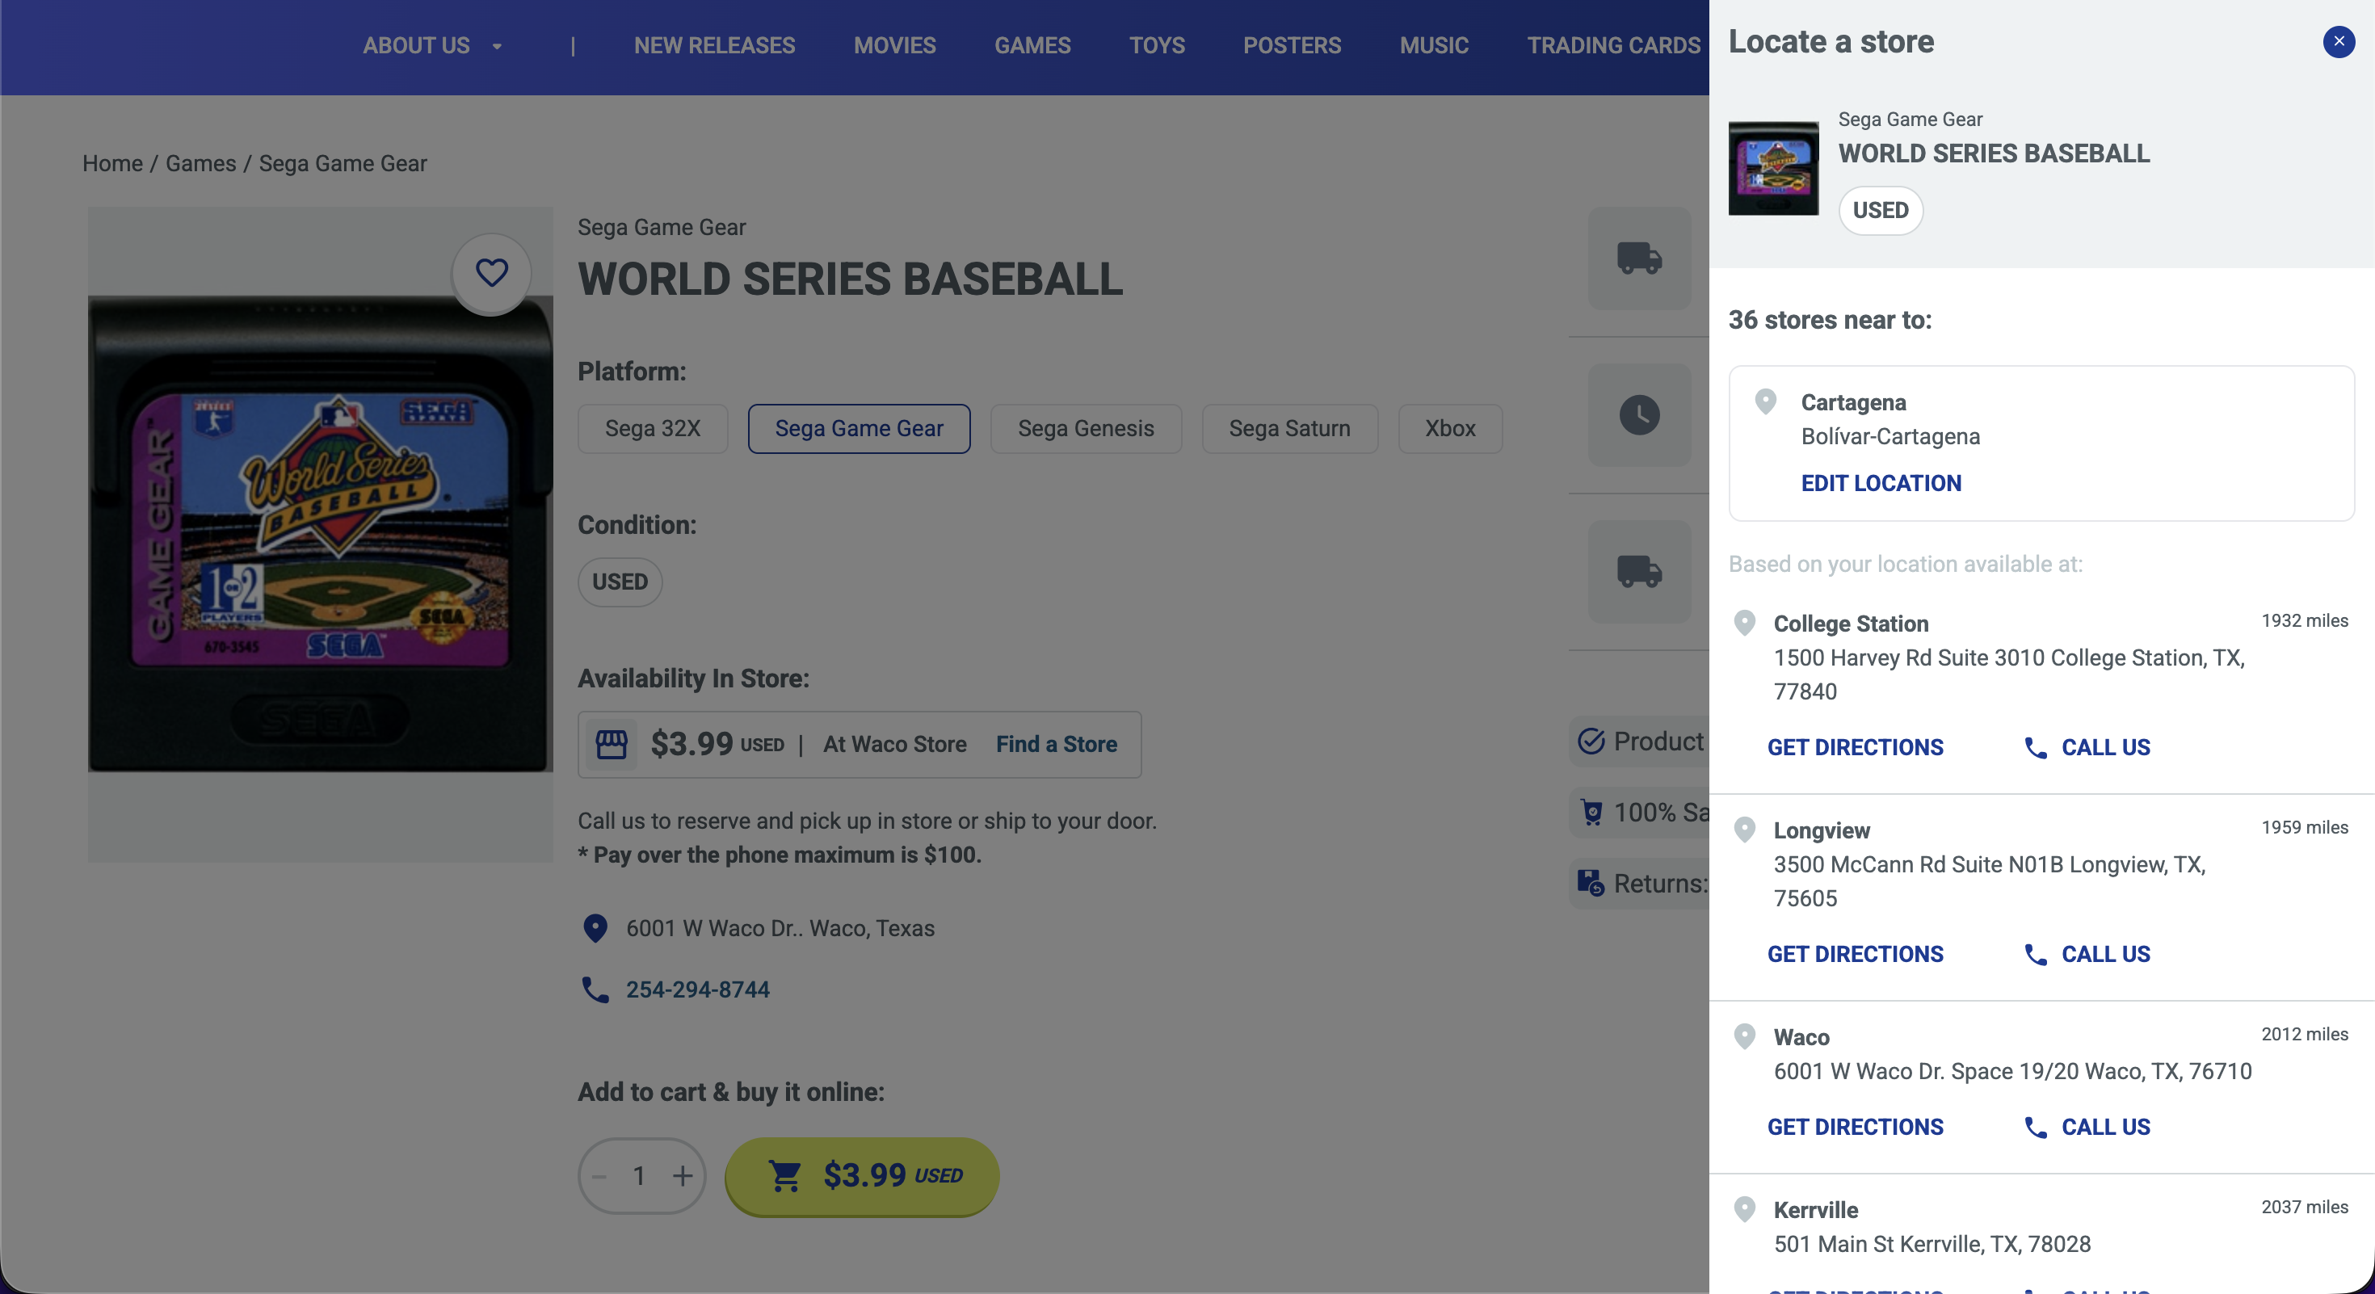The image size is (2375, 1294).
Task: Click the location pin beside Cartagena
Action: point(1766,401)
